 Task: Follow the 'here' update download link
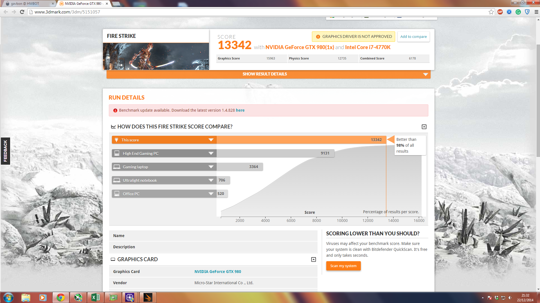pyautogui.click(x=240, y=110)
